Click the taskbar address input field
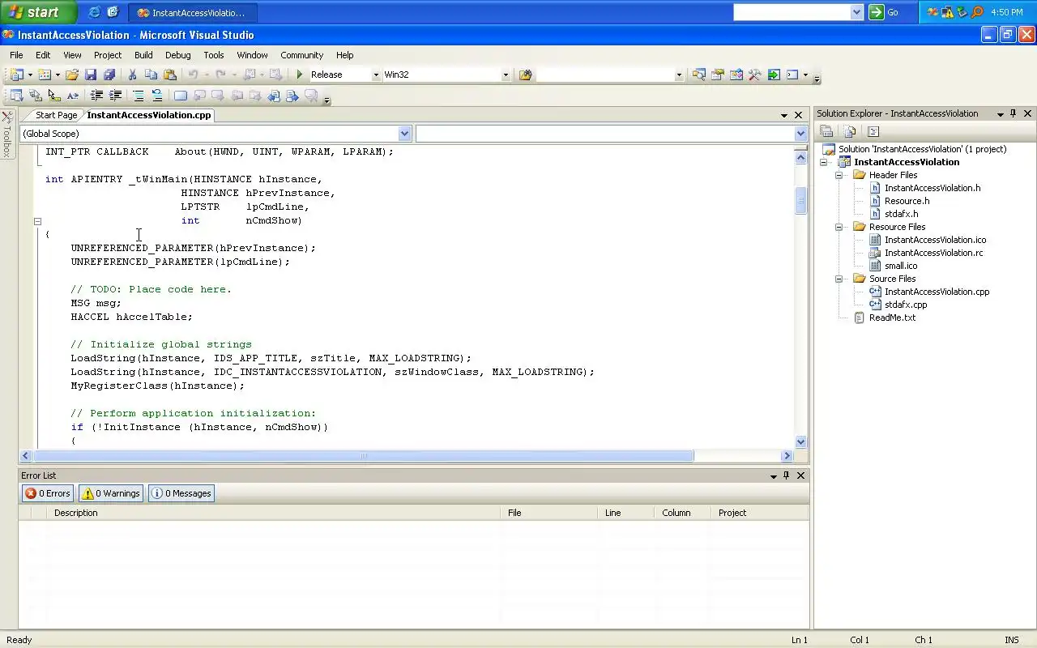This screenshot has height=648, width=1037. point(792,12)
